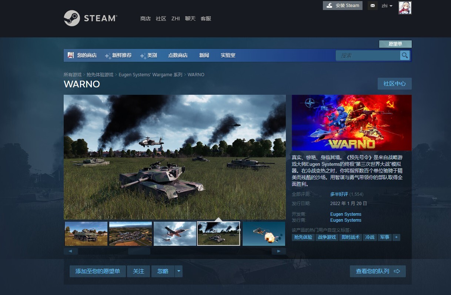The image size is (451, 295).
Task: Click the plus tag button
Action: [x=396, y=237]
